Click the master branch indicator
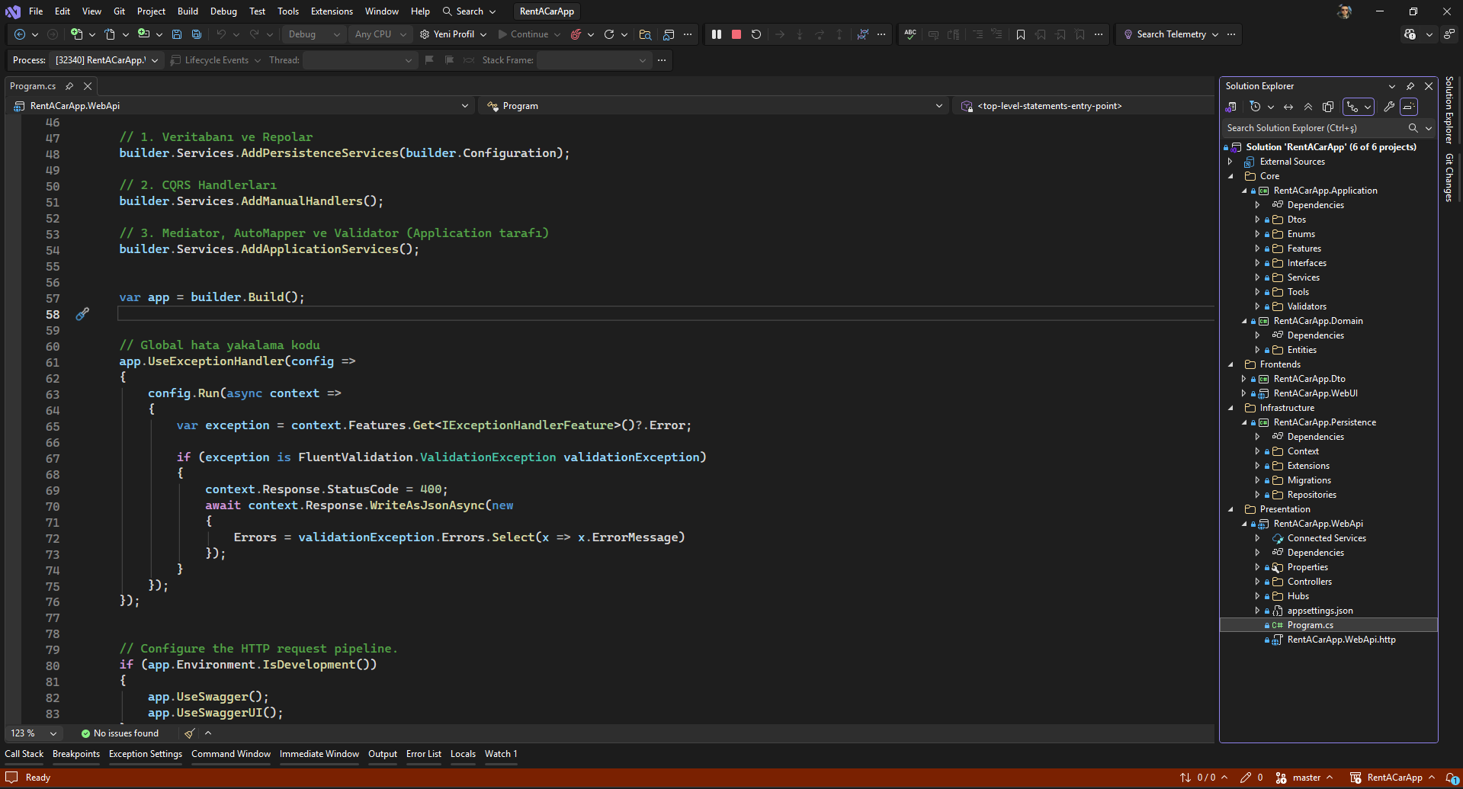Viewport: 1463px width, 789px height. point(1306,778)
